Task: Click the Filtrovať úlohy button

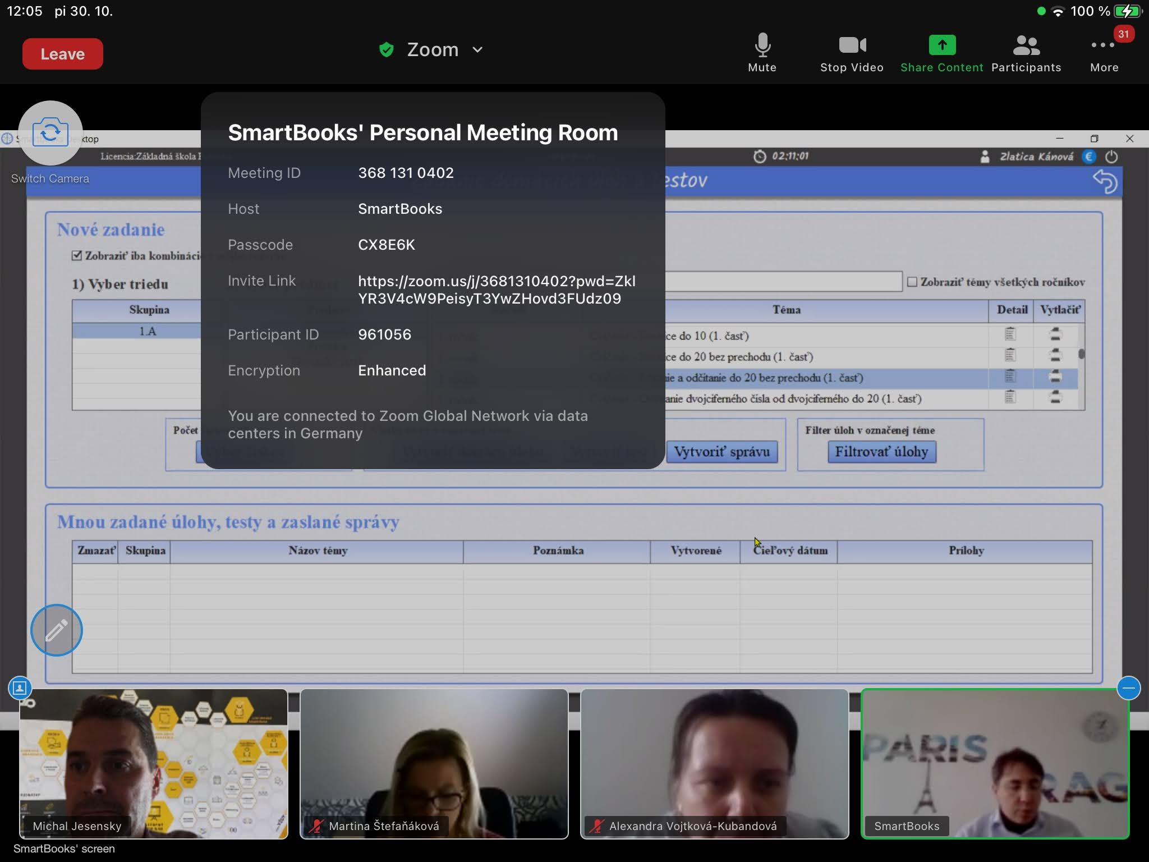Action: [881, 452]
